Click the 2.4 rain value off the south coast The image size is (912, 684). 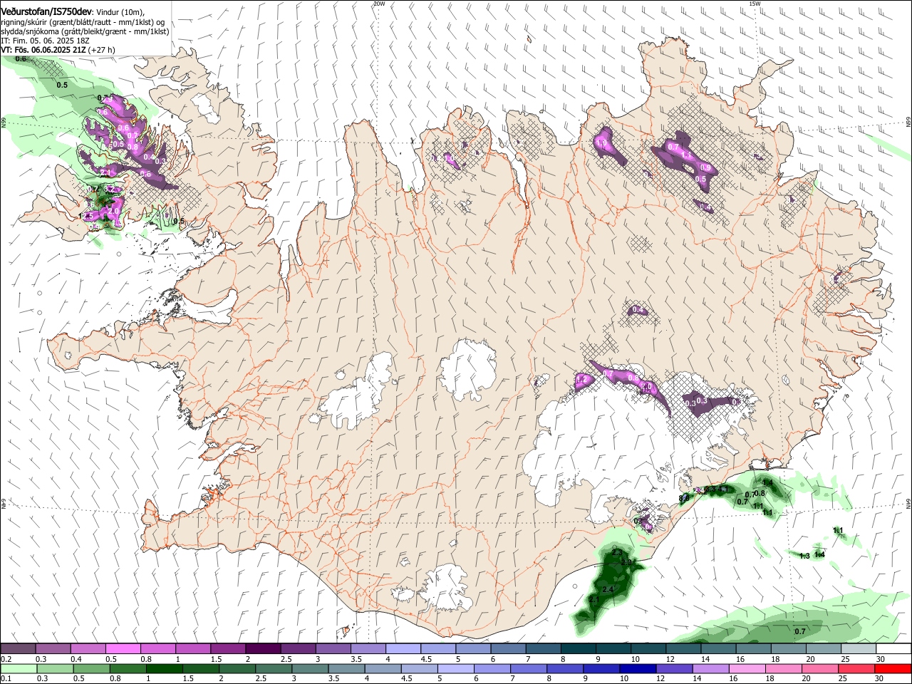click(608, 589)
